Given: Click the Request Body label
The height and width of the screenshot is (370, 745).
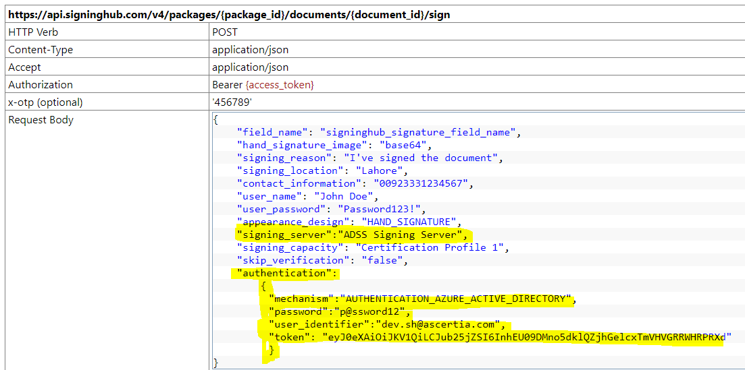Looking at the screenshot, I should pyautogui.click(x=41, y=120).
